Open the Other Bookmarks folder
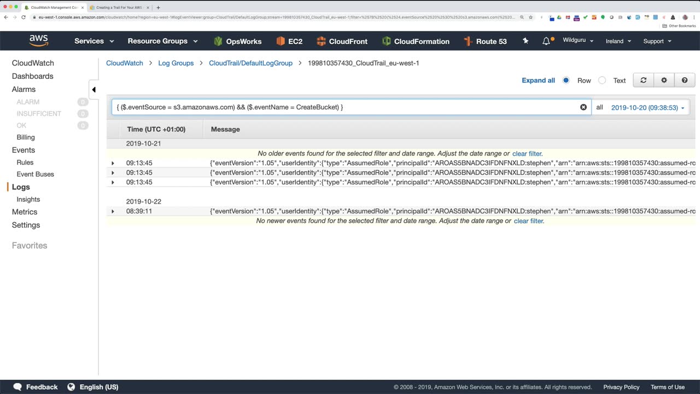The width and height of the screenshot is (700, 394). (679, 26)
